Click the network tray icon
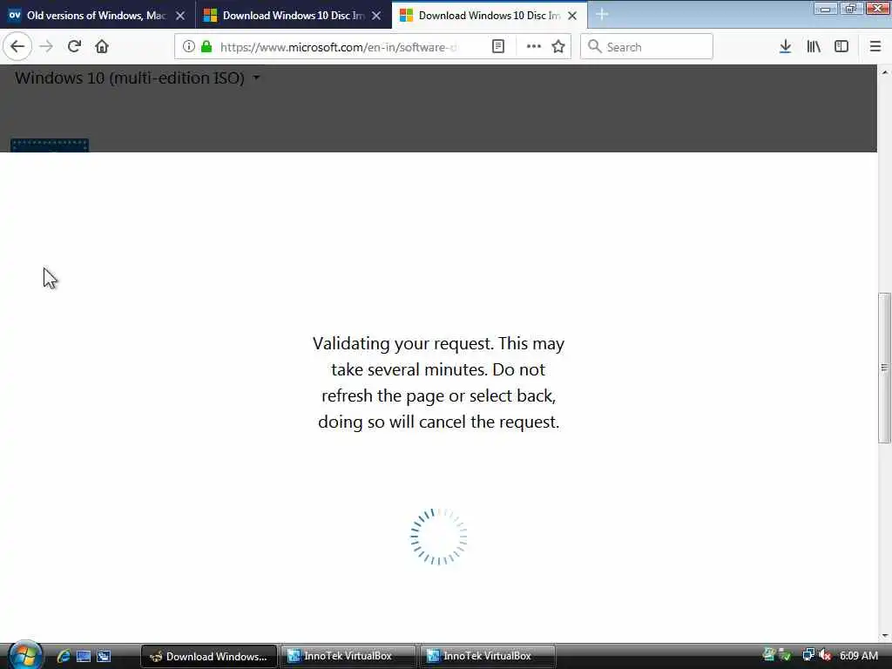Screen dimensions: 892x669 coord(808,655)
